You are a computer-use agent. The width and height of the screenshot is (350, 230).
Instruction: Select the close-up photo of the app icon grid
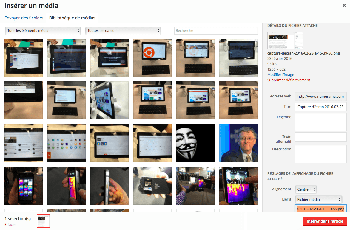[x=67, y=143]
